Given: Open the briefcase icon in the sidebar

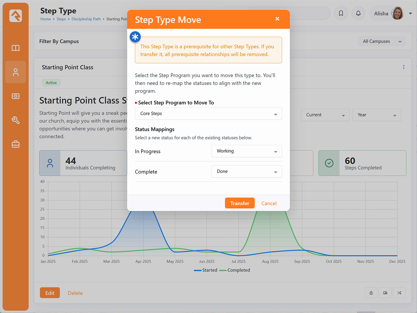Looking at the screenshot, I should click(x=16, y=144).
